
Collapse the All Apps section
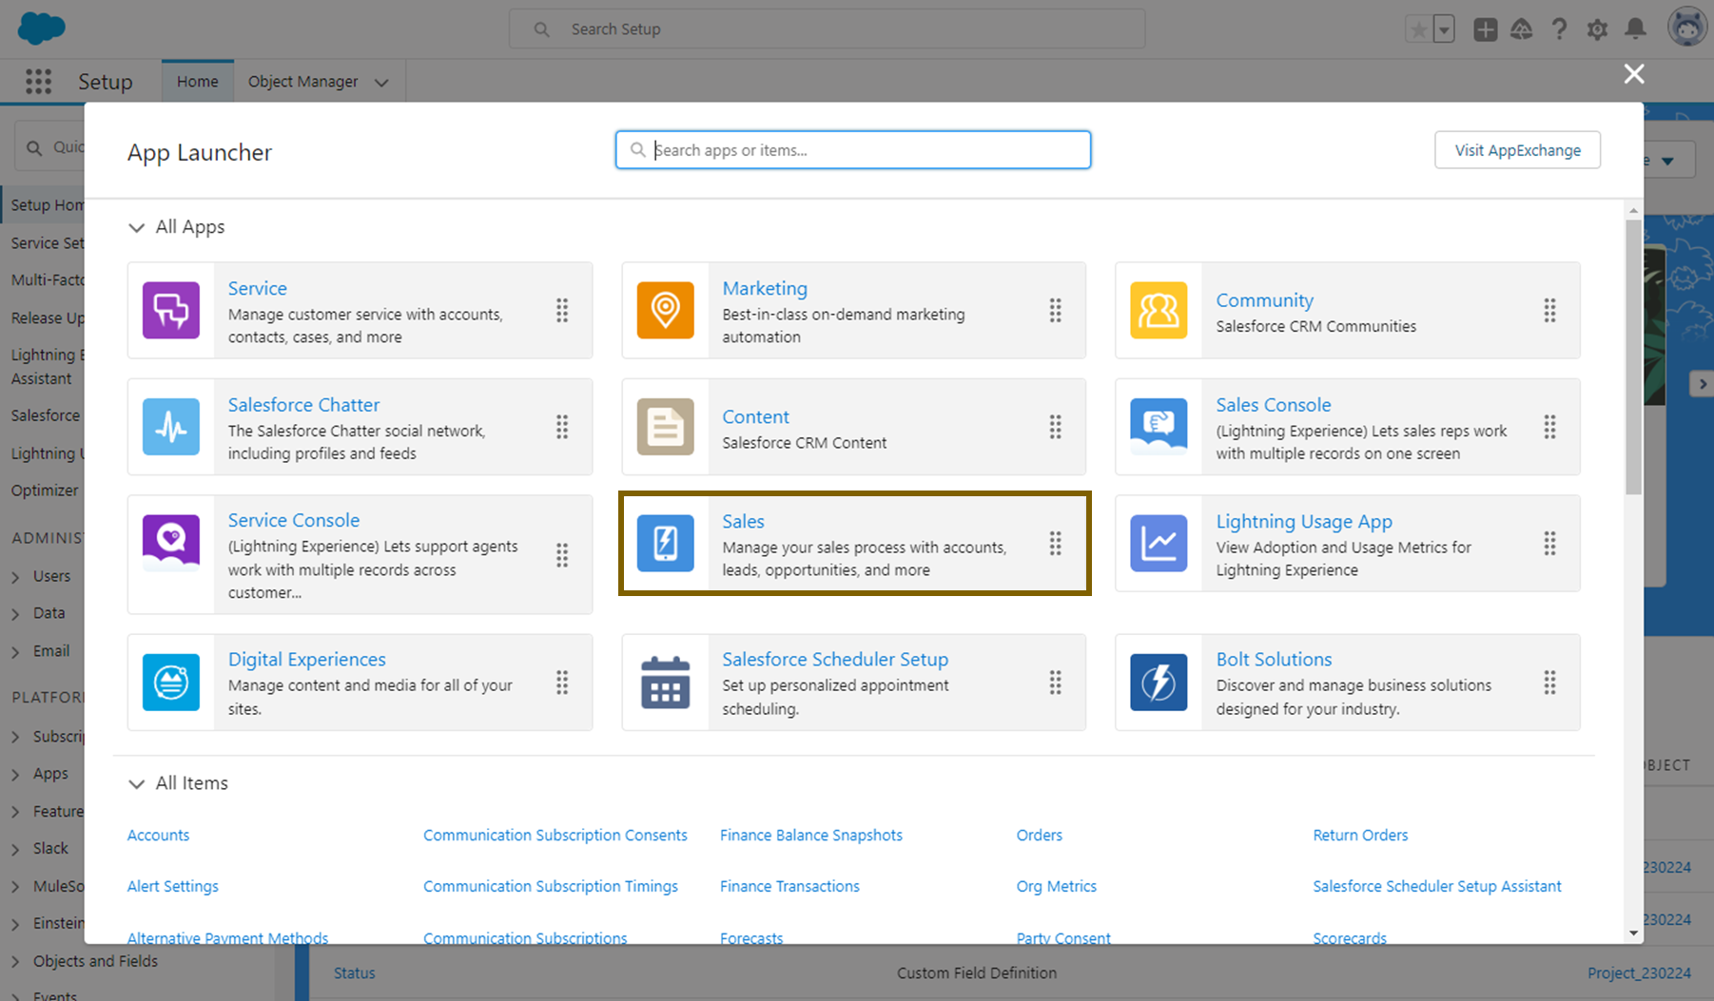click(x=136, y=227)
